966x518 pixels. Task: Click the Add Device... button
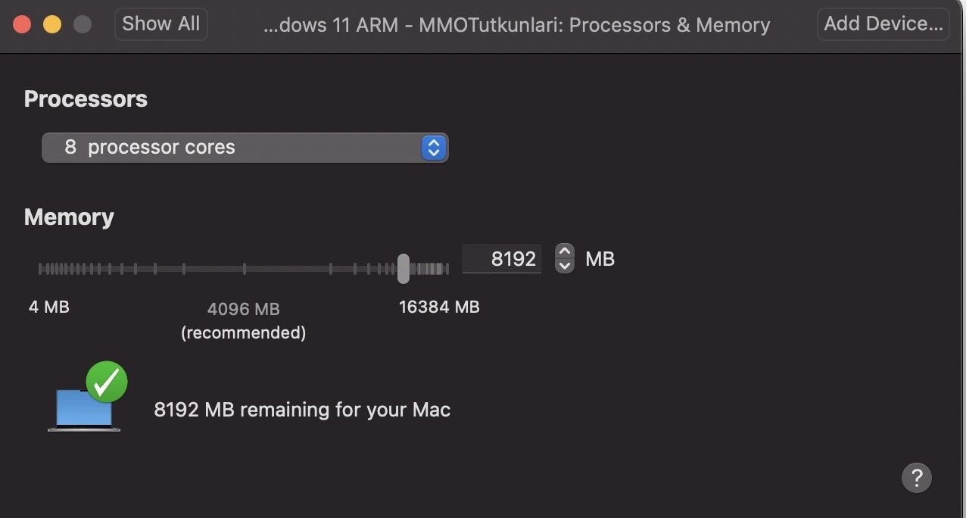(883, 24)
